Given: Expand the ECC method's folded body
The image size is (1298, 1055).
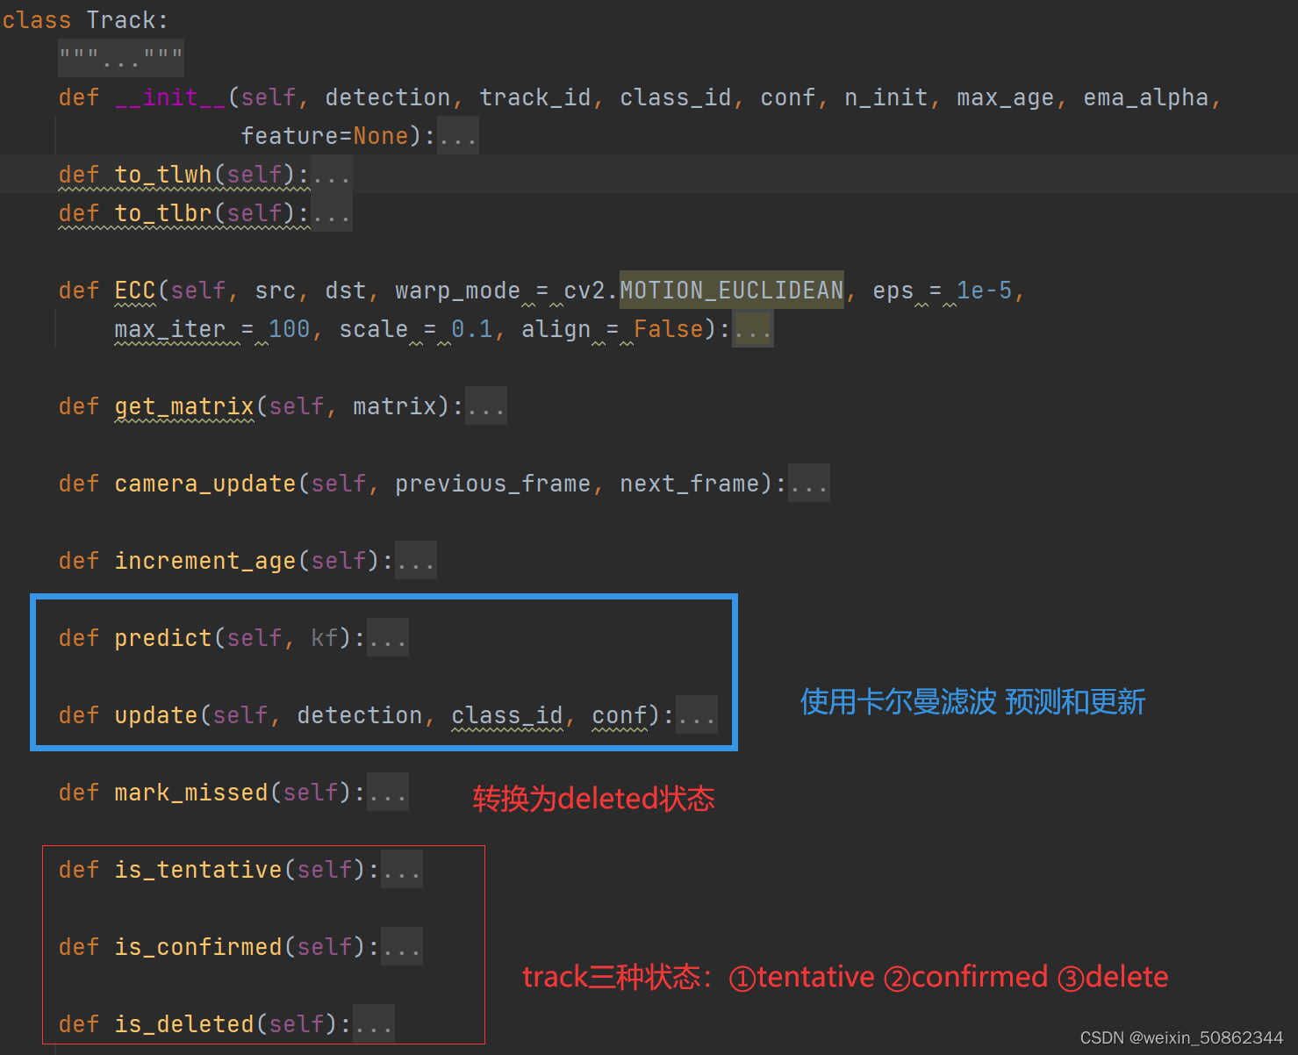Looking at the screenshot, I should pyautogui.click(x=751, y=328).
